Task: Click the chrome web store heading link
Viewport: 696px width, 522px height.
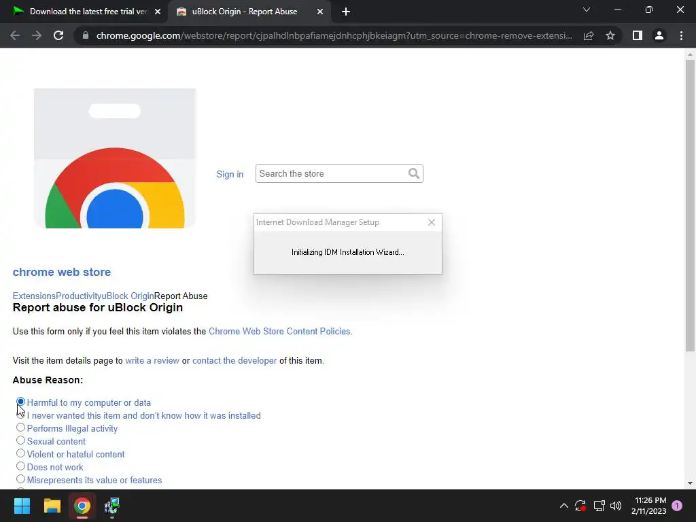Action: pos(62,272)
